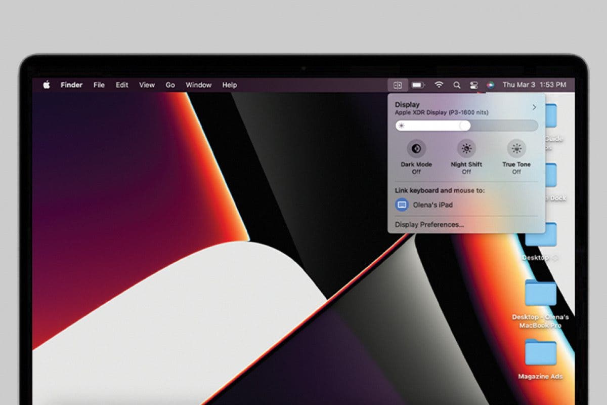This screenshot has width=607, height=405.
Task: Open the Go menu
Action: pos(170,85)
